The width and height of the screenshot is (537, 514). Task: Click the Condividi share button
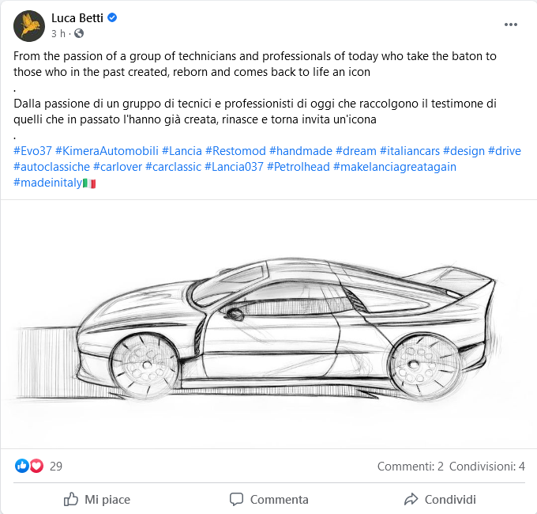[440, 499]
